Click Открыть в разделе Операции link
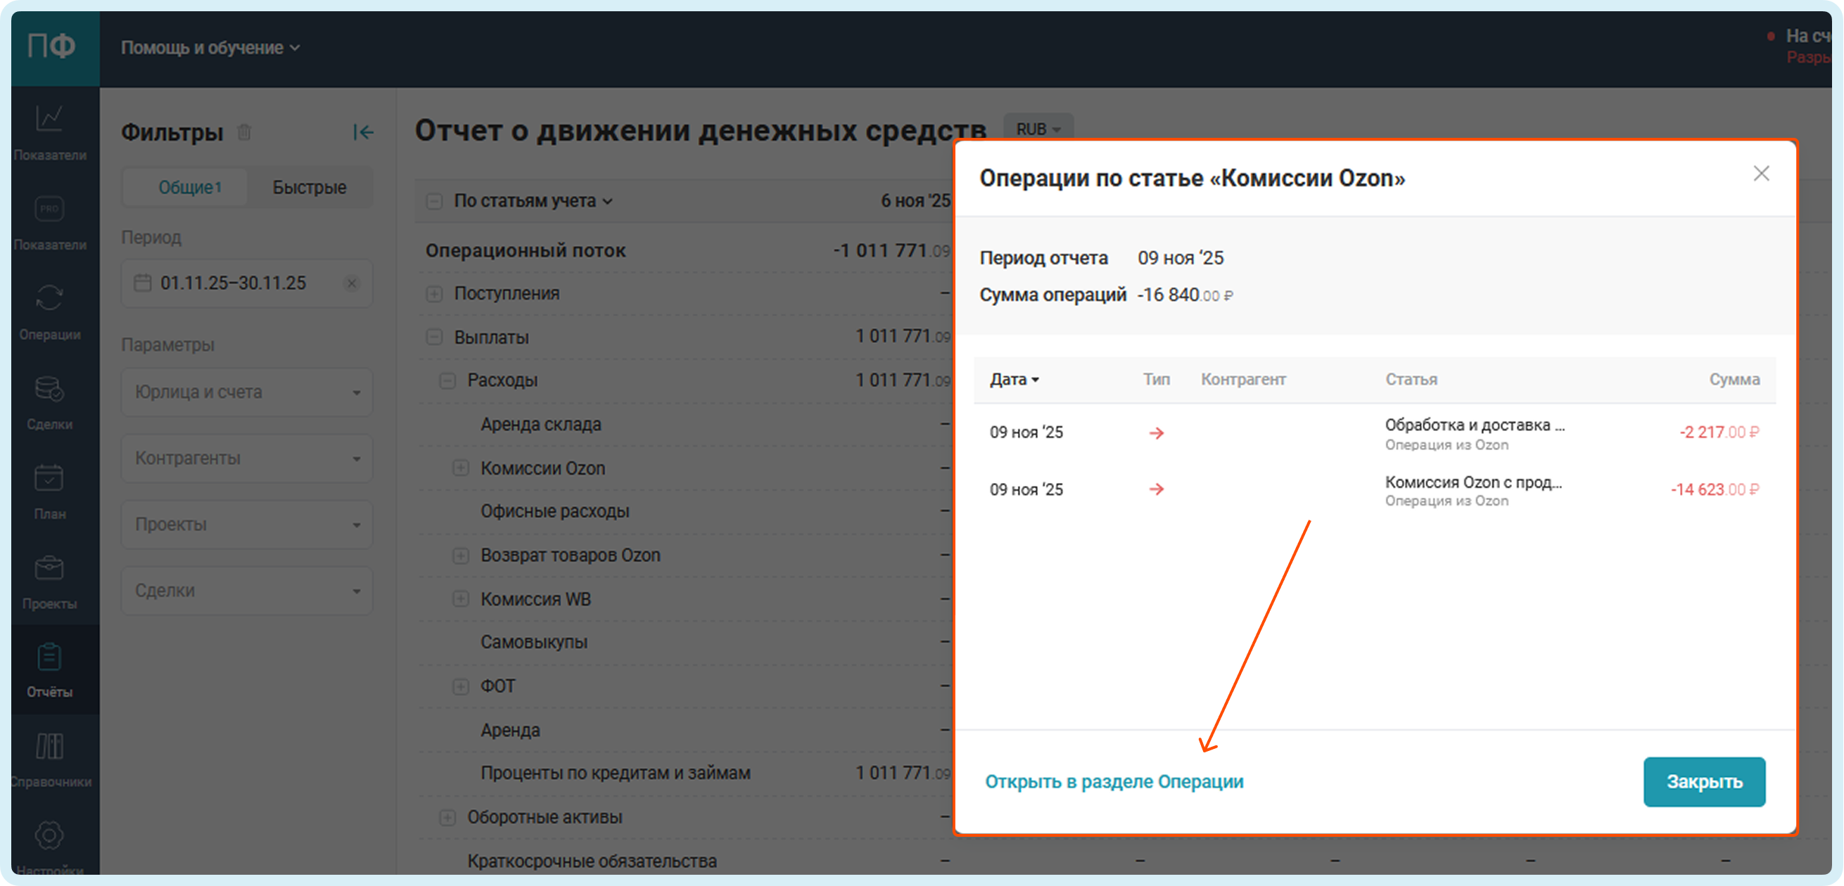1844x886 pixels. (x=1114, y=781)
